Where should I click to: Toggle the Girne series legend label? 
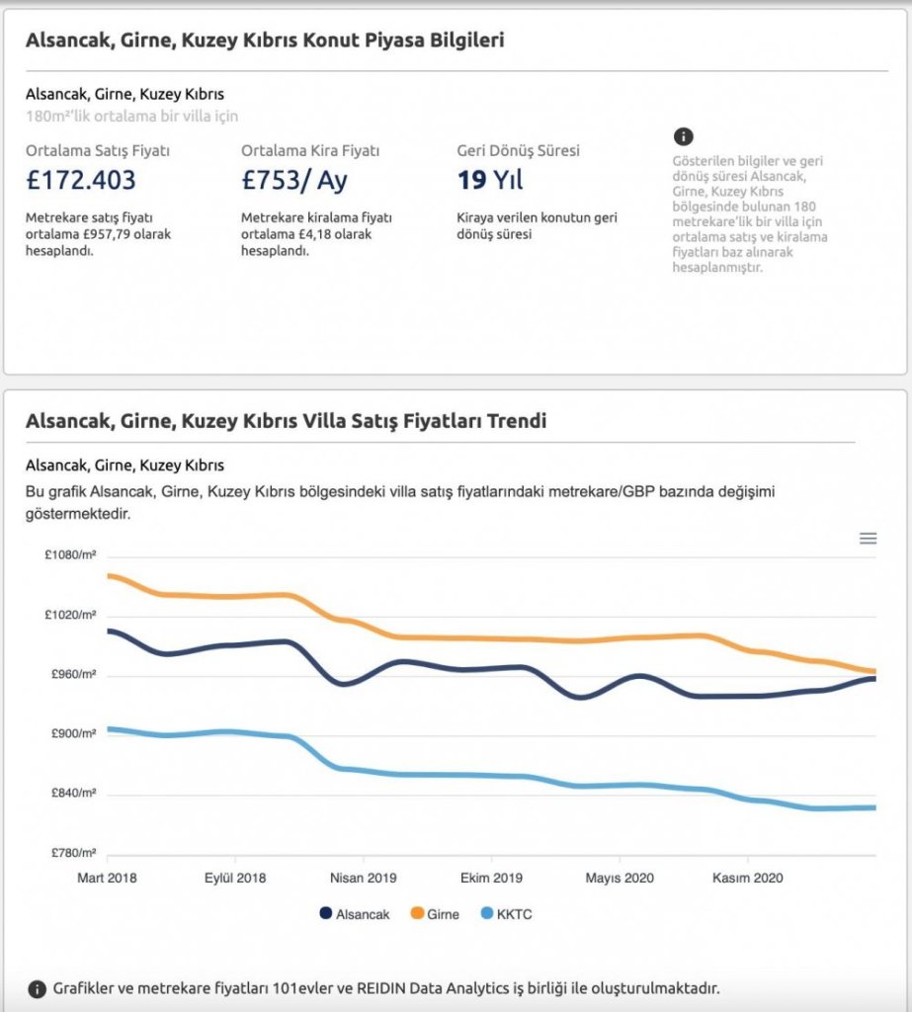pyautogui.click(x=443, y=914)
